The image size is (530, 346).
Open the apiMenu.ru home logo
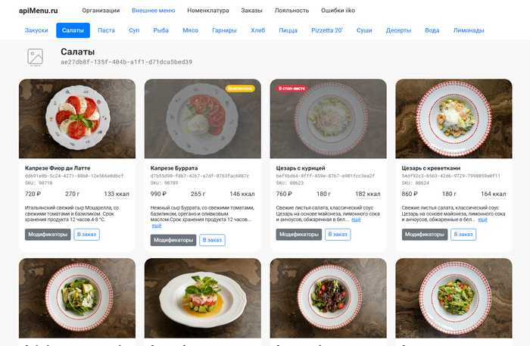[x=38, y=11]
